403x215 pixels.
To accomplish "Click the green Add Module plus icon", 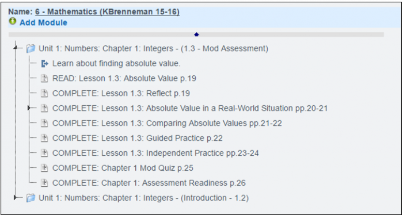I will pos(12,21).
